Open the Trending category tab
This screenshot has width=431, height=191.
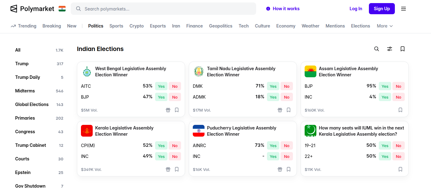point(23,26)
